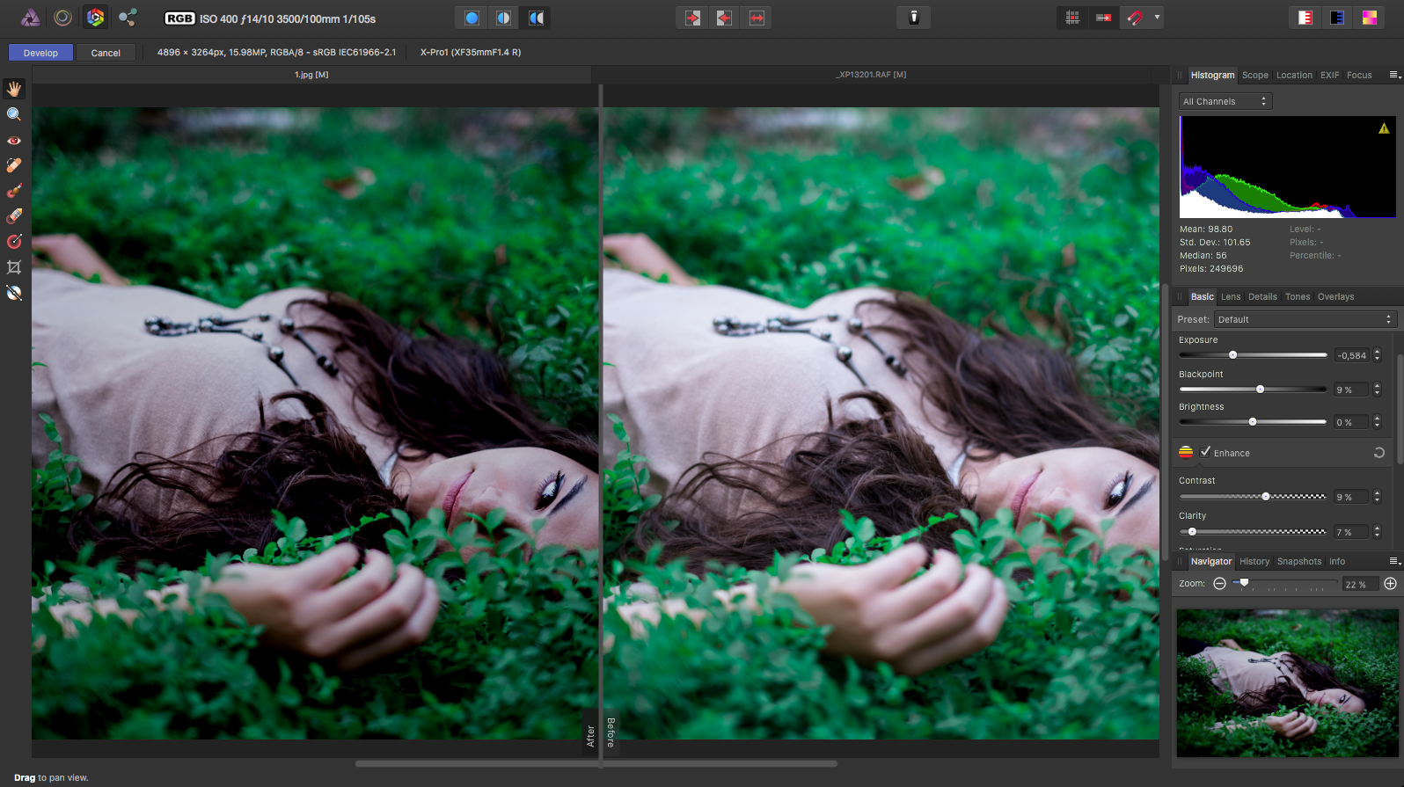This screenshot has height=787, width=1404.
Task: Switch to mirror view mode icon
Action: (x=536, y=18)
